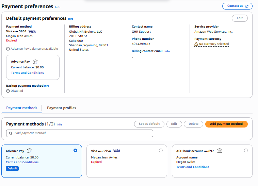
Task: Click the magnifier icon in Find payment method
Action: (11, 133)
